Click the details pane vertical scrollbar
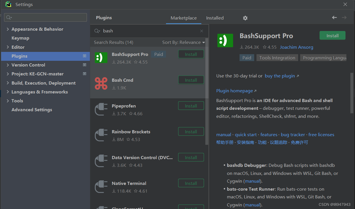 pyautogui.click(x=352, y=93)
